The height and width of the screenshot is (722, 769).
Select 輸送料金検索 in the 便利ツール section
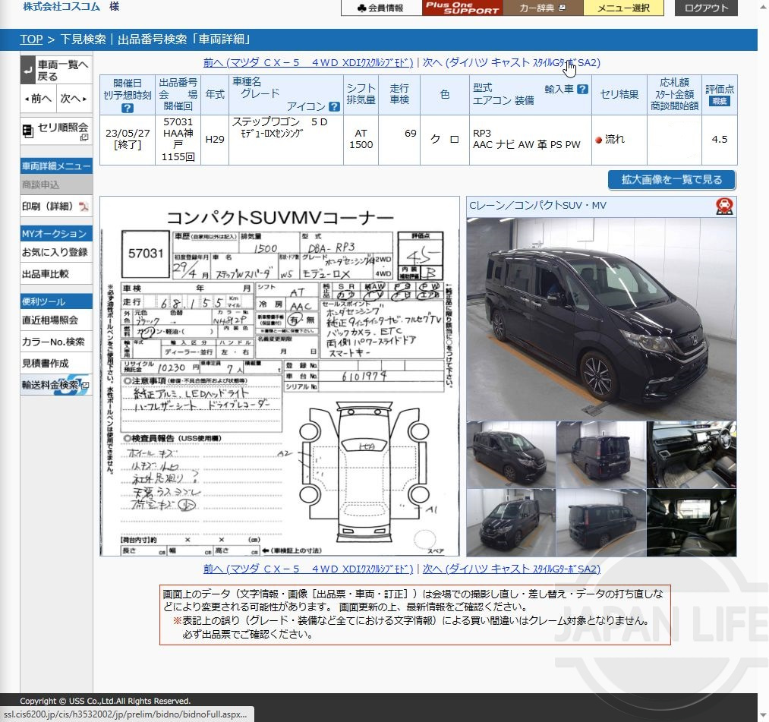tap(52, 386)
